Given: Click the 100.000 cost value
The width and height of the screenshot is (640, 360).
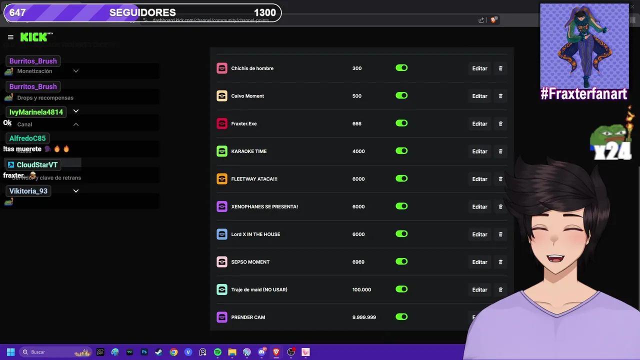Looking at the screenshot, I should [x=361, y=289].
